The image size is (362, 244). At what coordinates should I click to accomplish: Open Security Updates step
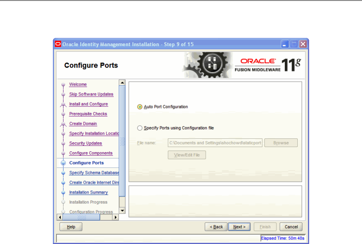pos(86,144)
